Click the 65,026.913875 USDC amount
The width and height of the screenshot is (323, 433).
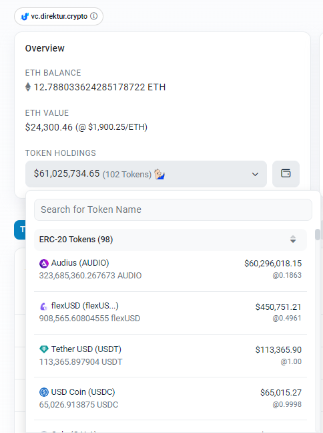click(79, 404)
